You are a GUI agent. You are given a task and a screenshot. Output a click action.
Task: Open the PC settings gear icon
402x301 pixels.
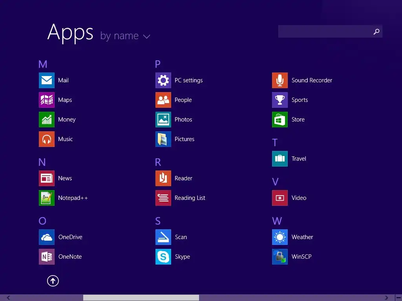click(x=163, y=80)
